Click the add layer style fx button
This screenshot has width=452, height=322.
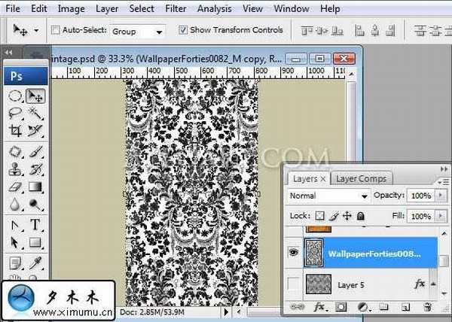click(x=319, y=307)
